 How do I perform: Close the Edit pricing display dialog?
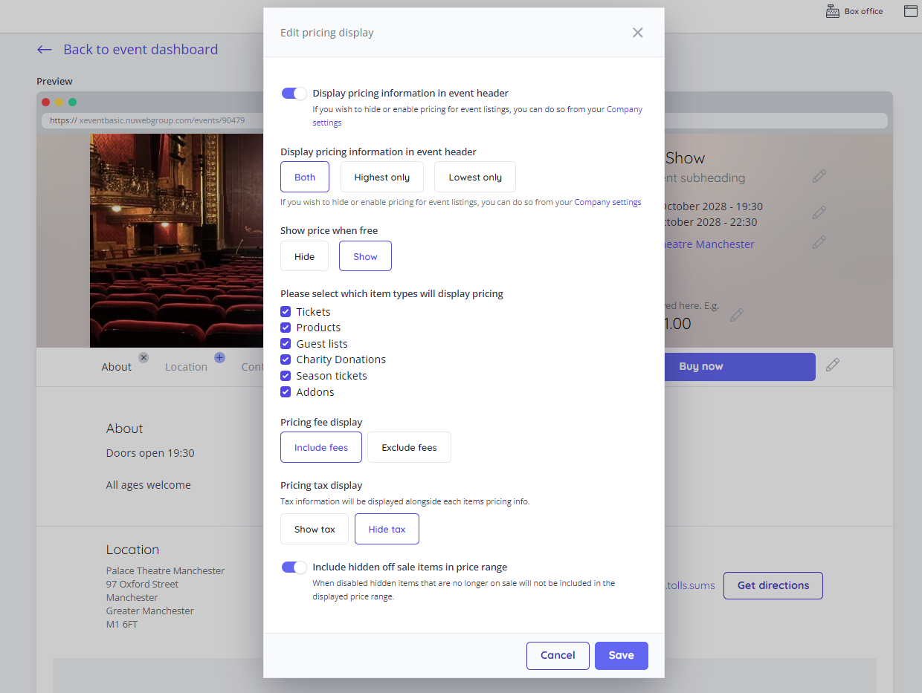[637, 33]
